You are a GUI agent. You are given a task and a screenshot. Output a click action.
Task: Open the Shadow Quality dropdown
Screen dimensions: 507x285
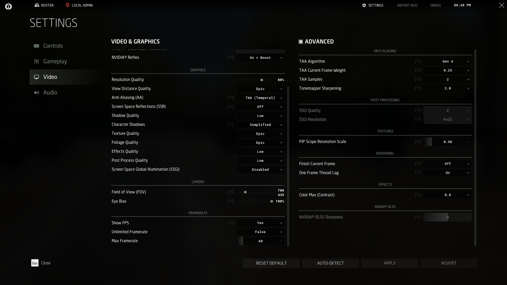click(260, 116)
